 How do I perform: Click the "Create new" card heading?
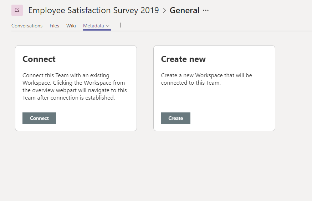coord(183,59)
